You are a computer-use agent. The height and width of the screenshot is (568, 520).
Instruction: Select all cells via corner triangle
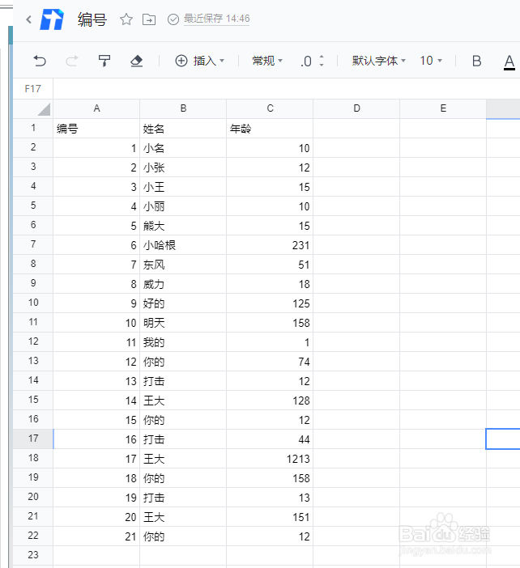pos(44,109)
